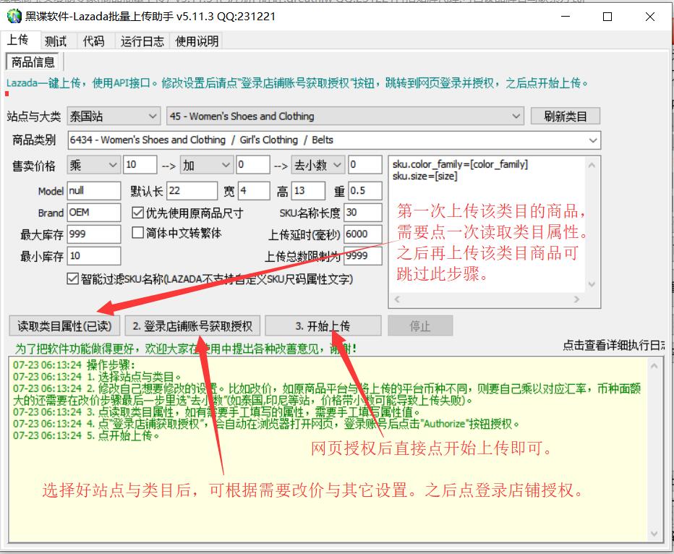Click the add value field next to 加

[x=253, y=165]
